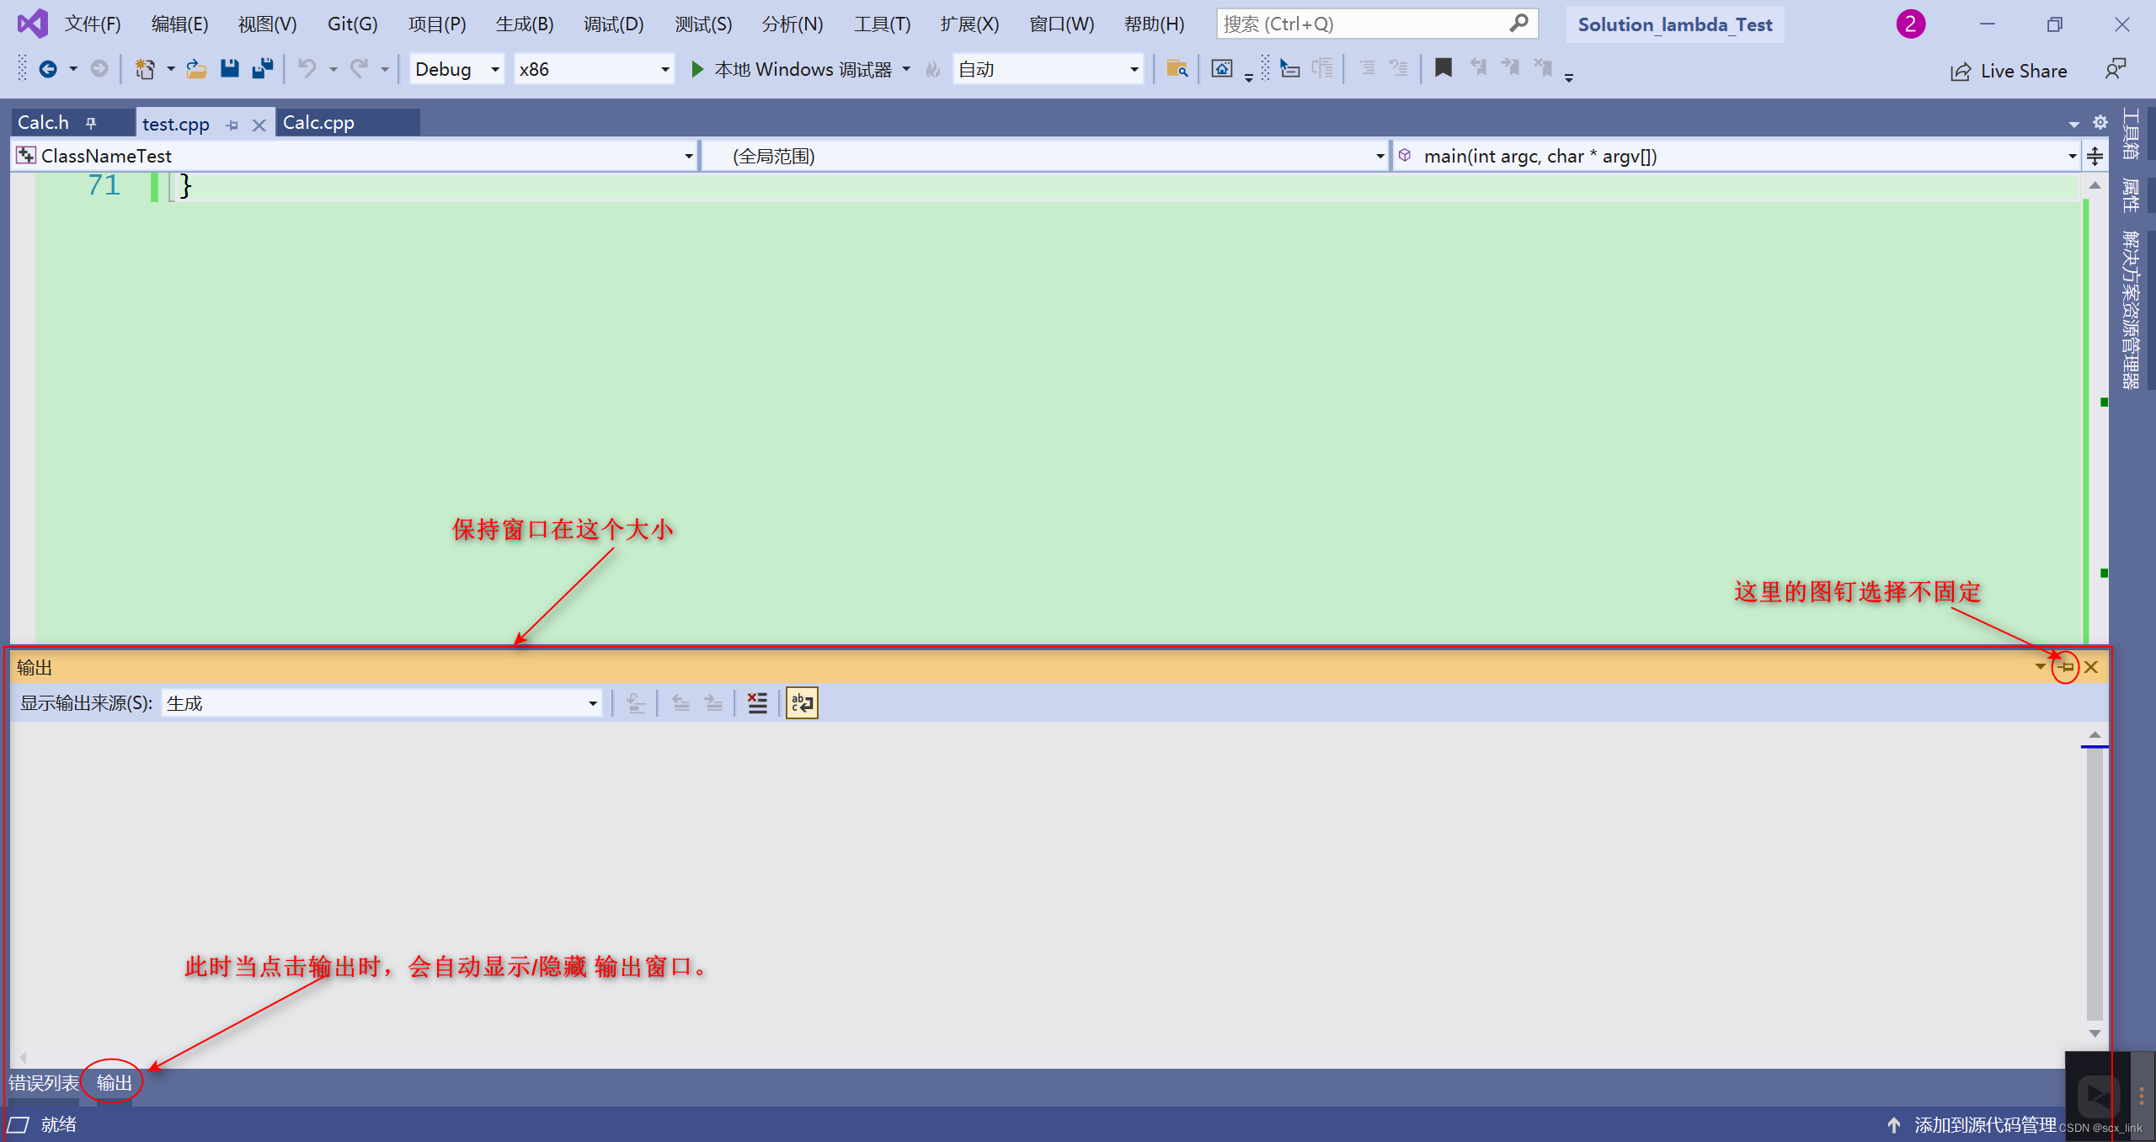Open the show output source dropdown
Image resolution: width=2156 pixels, height=1142 pixels.
click(x=592, y=703)
